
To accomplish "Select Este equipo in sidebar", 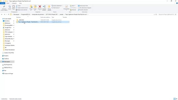I will (7, 62).
